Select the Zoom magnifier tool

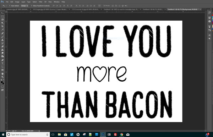tap(2, 77)
